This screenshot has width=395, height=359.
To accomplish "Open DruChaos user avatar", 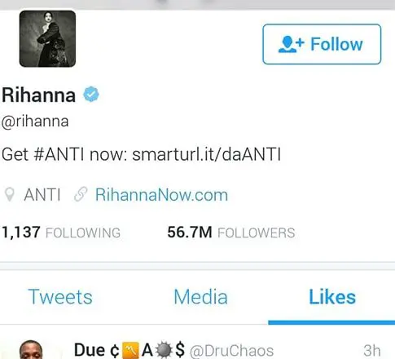I will 31,349.
